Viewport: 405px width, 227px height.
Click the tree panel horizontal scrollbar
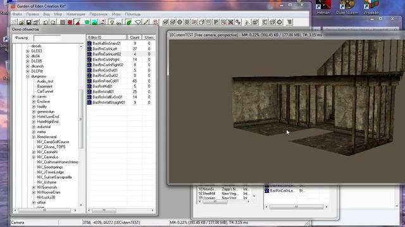pyautogui.click(x=45, y=211)
